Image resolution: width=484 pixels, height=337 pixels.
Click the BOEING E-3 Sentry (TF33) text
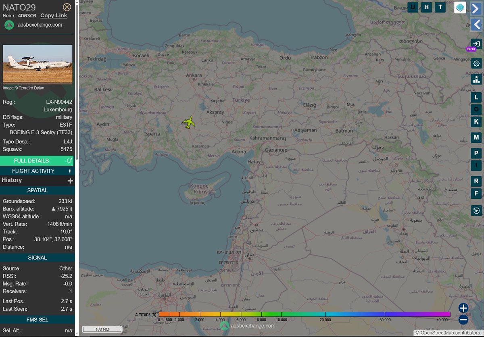(x=41, y=132)
